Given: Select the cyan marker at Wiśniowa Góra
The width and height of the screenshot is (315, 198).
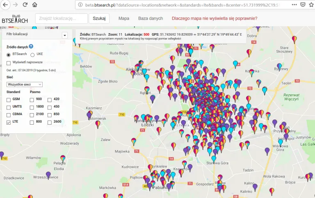Looking at the screenshot, I should pos(281,142).
